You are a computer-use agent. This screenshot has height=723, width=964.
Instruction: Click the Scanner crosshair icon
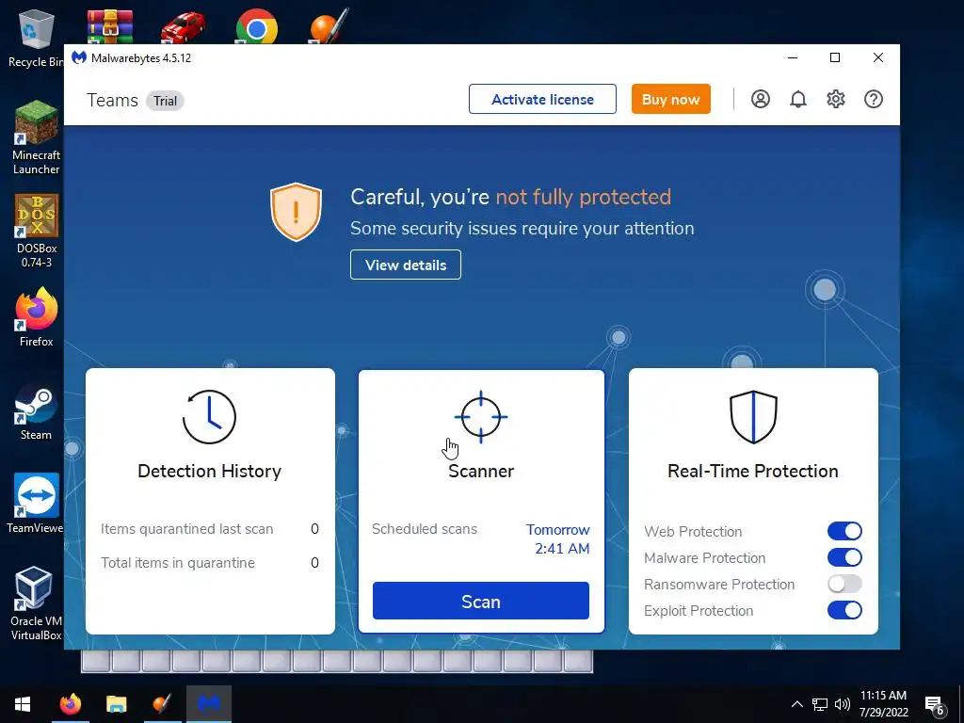481,417
